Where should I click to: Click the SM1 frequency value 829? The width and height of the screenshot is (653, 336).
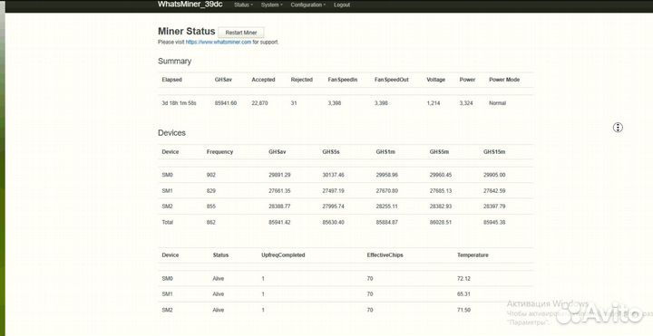point(211,191)
